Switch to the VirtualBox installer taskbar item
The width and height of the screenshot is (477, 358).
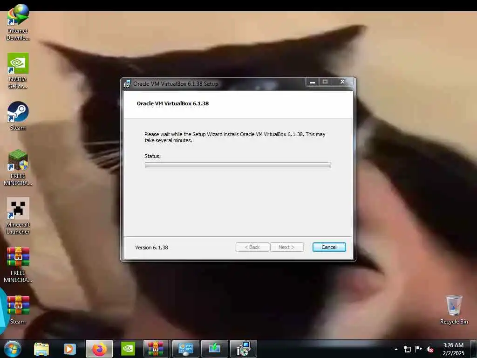tap(243, 349)
